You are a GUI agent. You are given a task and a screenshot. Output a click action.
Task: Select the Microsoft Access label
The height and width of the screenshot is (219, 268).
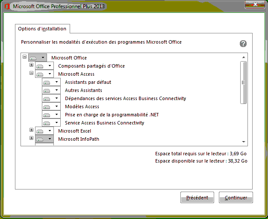[x=76, y=74]
